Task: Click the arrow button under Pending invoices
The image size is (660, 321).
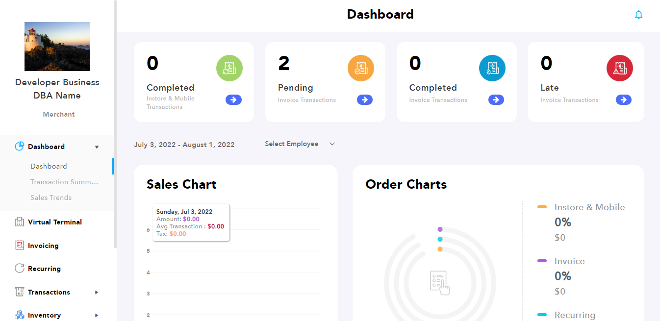Action: pyautogui.click(x=365, y=100)
